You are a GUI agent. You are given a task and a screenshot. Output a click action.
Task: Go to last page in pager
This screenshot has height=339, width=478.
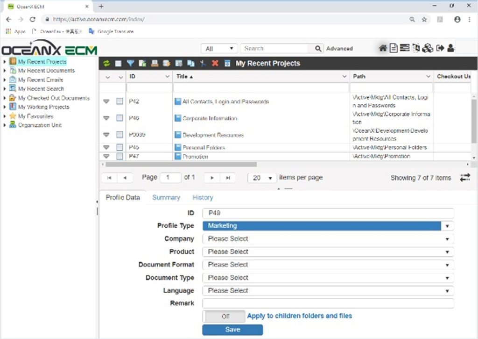point(228,178)
